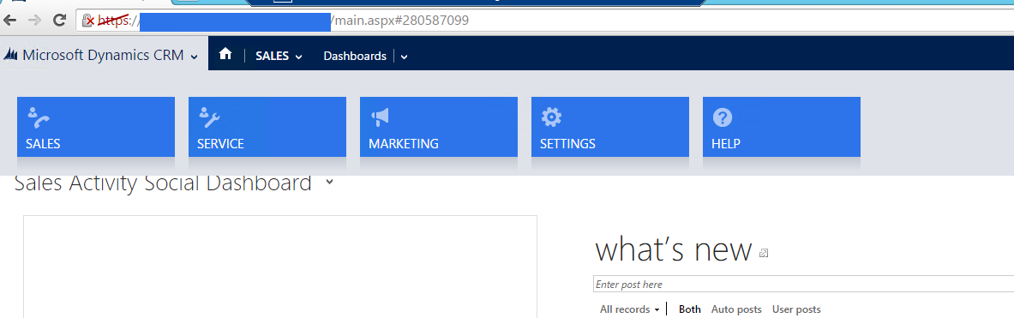
Task: Expand the chevron beside Dashboards
Action: point(405,57)
